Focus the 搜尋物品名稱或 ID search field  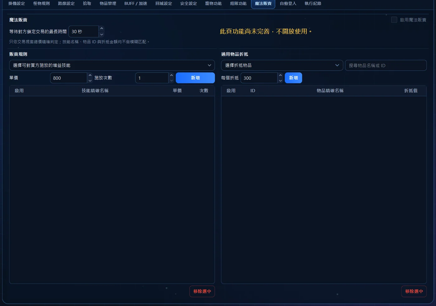[x=386, y=65]
